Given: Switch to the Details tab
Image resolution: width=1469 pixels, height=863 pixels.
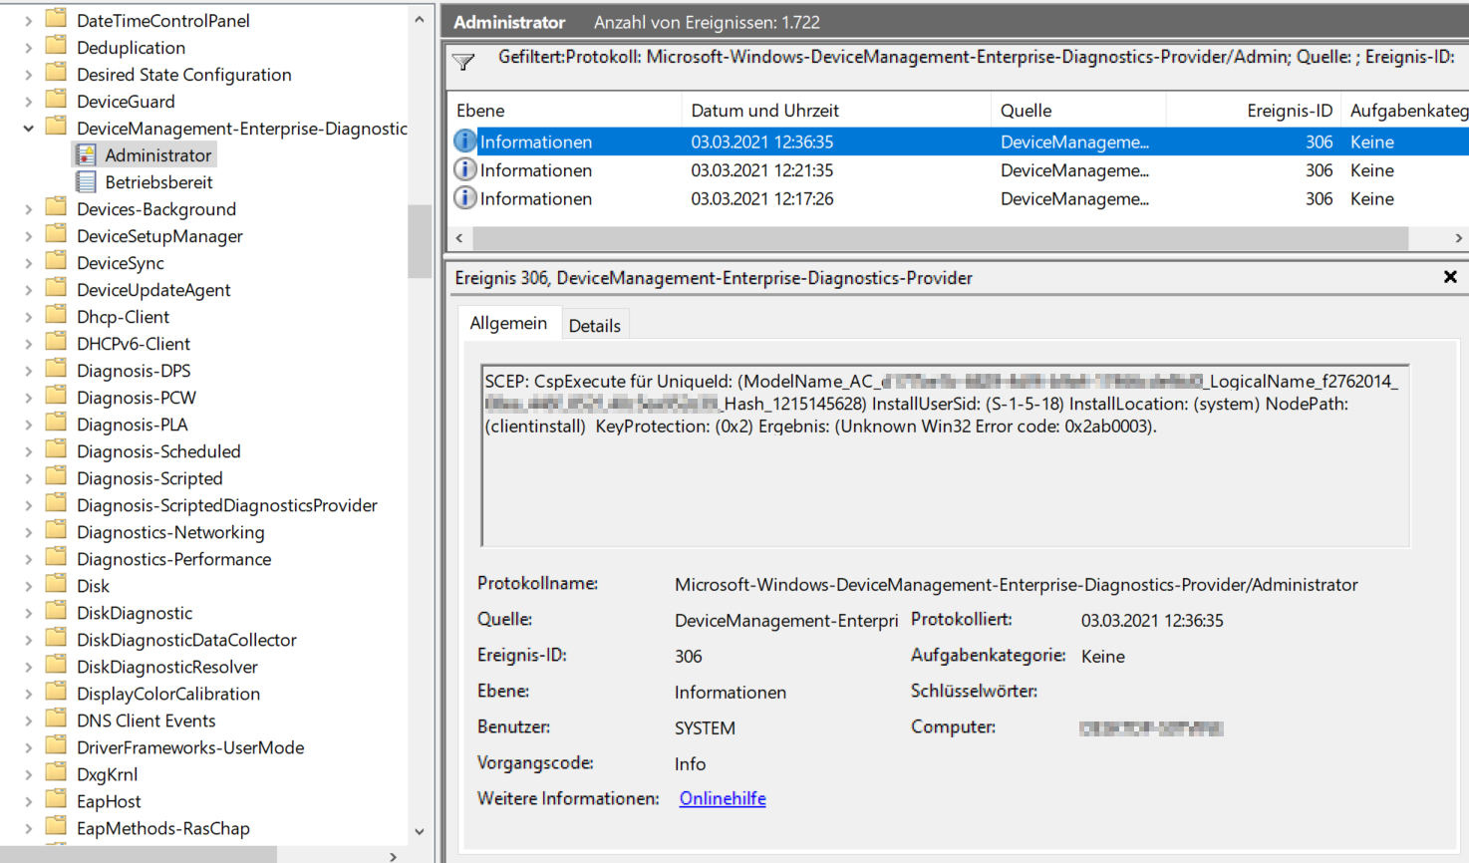Looking at the screenshot, I should click(x=595, y=324).
